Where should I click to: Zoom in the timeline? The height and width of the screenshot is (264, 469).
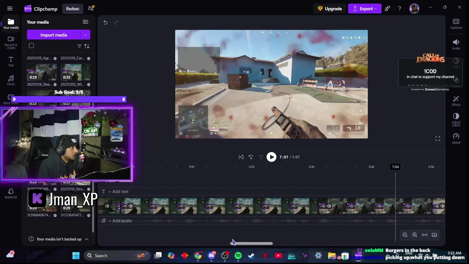415,235
